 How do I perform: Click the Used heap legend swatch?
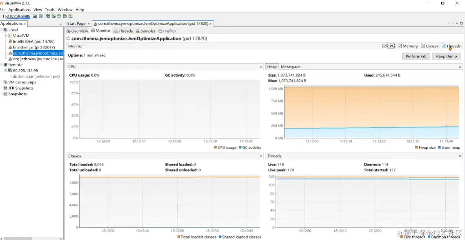[439, 148]
